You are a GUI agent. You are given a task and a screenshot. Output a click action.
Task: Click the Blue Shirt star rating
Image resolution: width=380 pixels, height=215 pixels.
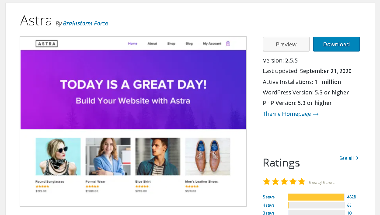(x=142, y=187)
